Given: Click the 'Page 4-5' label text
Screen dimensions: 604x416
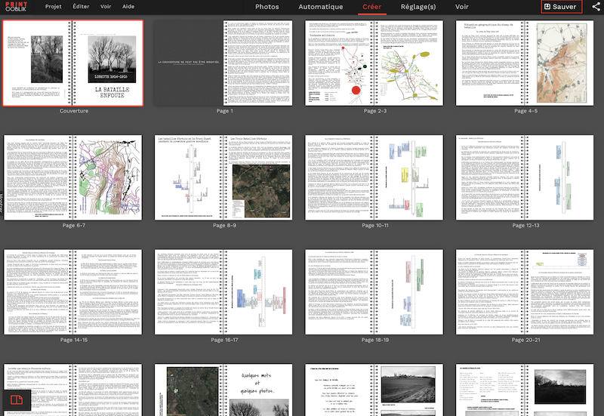Looking at the screenshot, I should point(525,111).
